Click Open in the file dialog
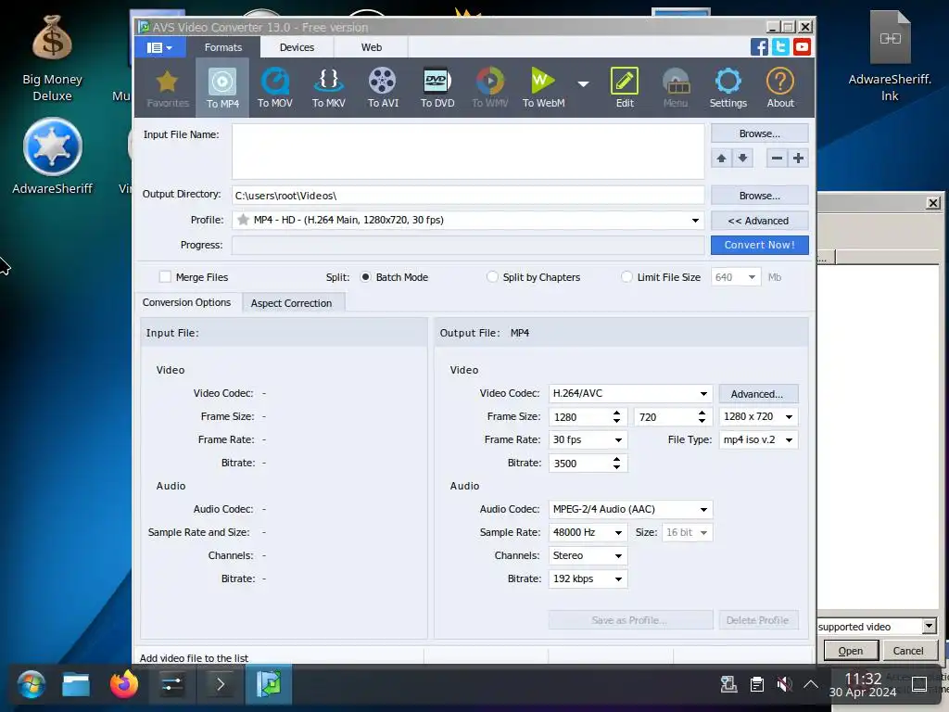Screen dimensions: 949x712 pyautogui.click(x=851, y=651)
